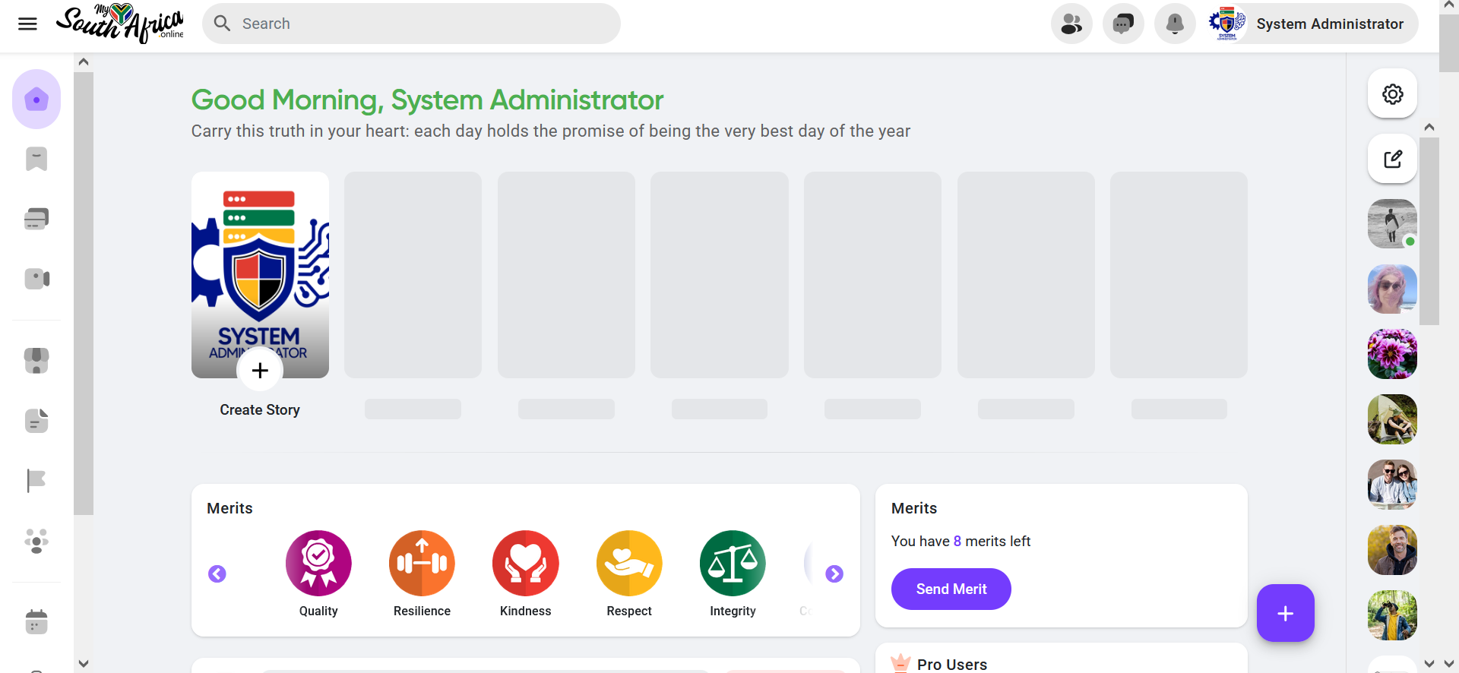This screenshot has height=673, width=1459.
Task: Select the Integrity merit badge
Action: 733,574
